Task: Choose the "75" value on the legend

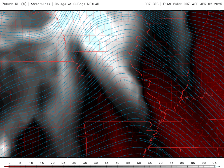Action: tap(171, 163)
